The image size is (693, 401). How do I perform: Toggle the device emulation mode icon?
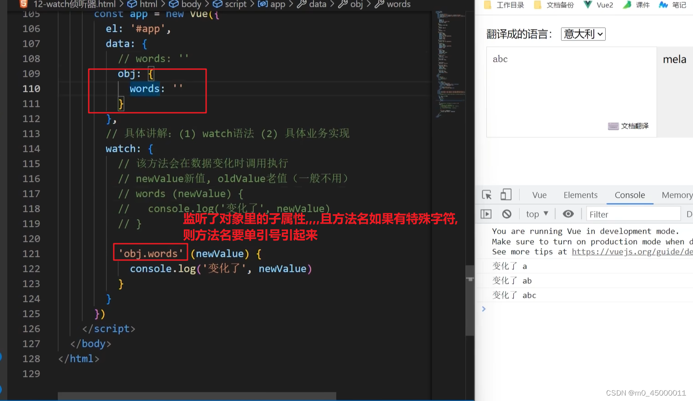[x=506, y=195]
